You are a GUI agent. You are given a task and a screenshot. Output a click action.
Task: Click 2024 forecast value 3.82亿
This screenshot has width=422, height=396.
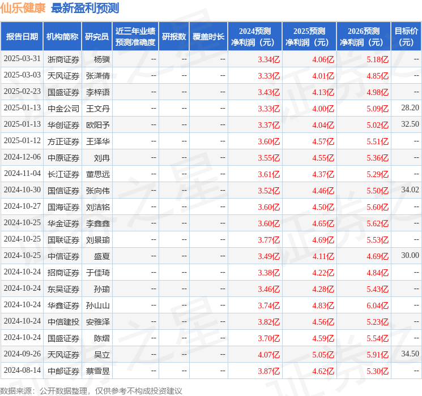[x=268, y=322]
